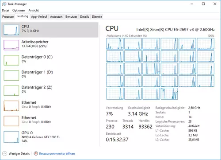Click the Handles count 93362
The image size is (221, 160).
tap(145, 127)
